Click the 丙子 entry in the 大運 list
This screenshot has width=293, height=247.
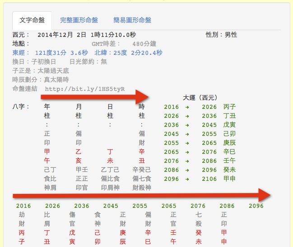229,107
